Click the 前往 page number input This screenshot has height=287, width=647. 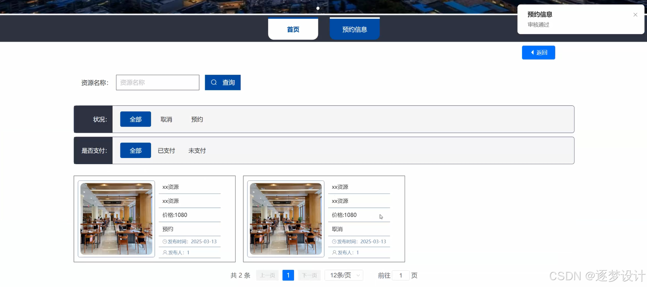401,275
